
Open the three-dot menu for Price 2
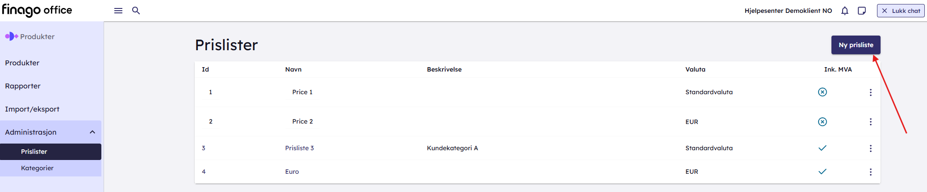tap(870, 122)
